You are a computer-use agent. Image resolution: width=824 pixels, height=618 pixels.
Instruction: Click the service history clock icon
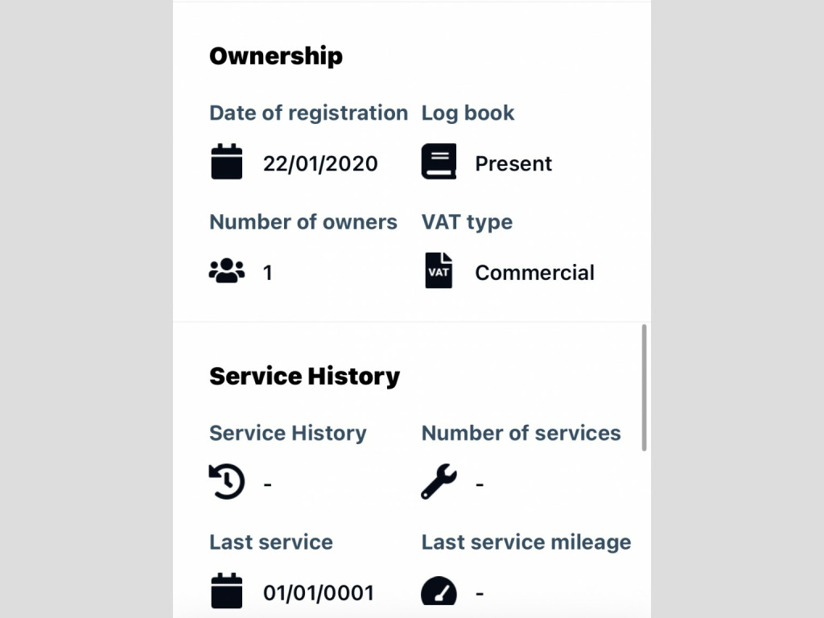point(226,483)
